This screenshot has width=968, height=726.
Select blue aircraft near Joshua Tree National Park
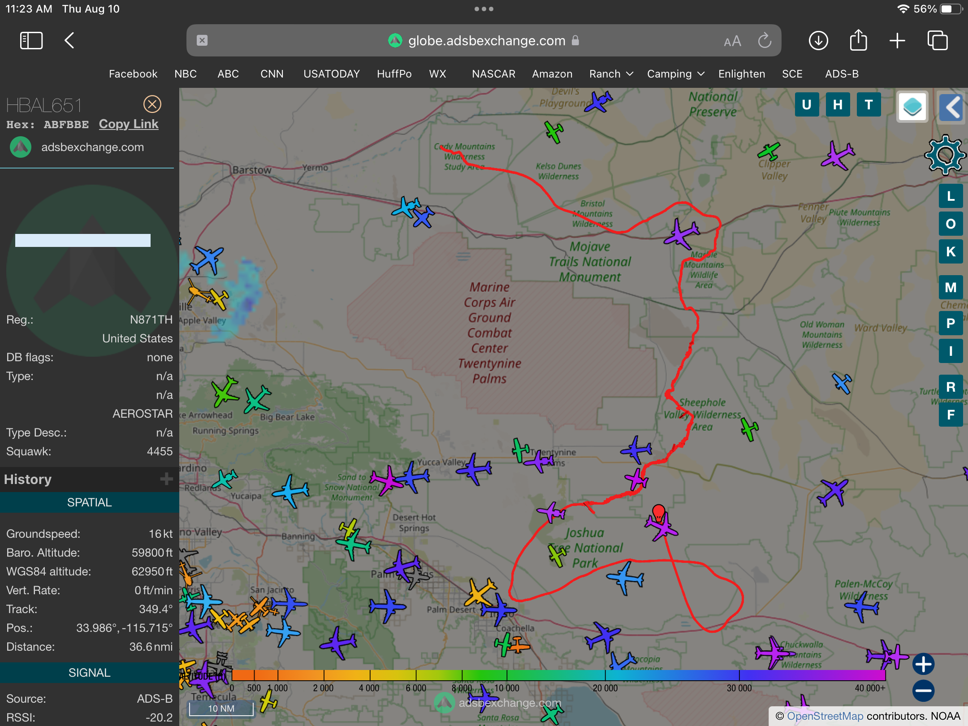(625, 578)
